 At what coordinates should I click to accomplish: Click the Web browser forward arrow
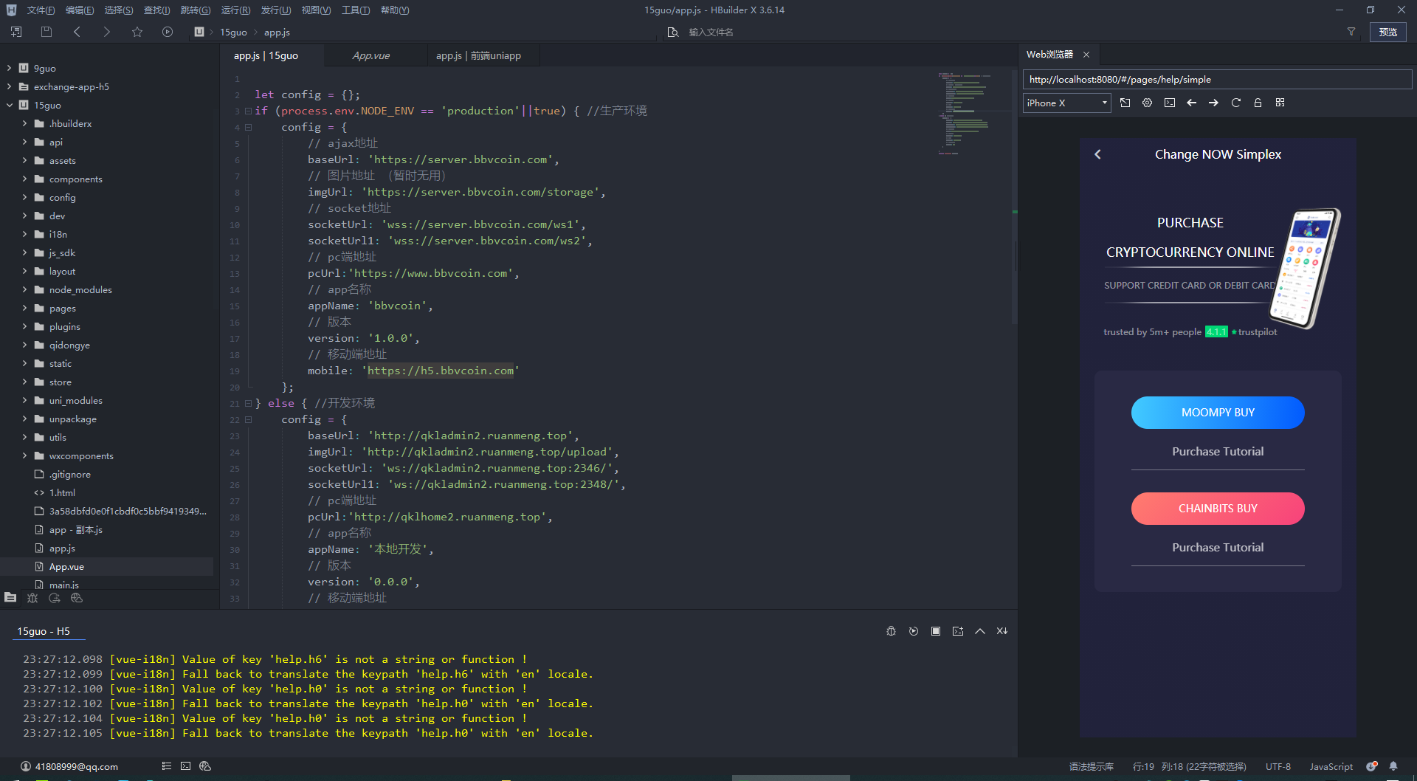tap(1213, 103)
